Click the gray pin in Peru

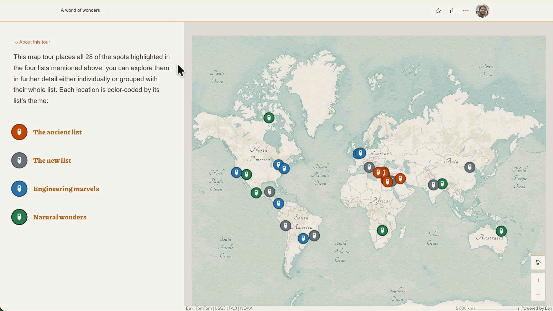(285, 226)
